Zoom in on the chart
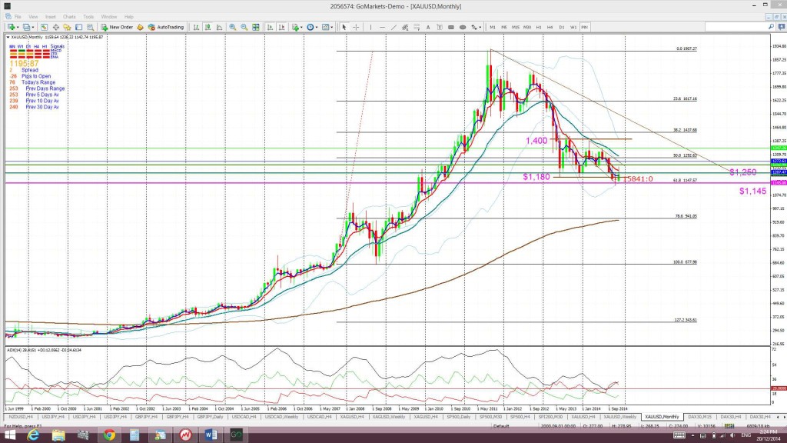Viewport: 787px width, 443px height. pyautogui.click(x=232, y=27)
